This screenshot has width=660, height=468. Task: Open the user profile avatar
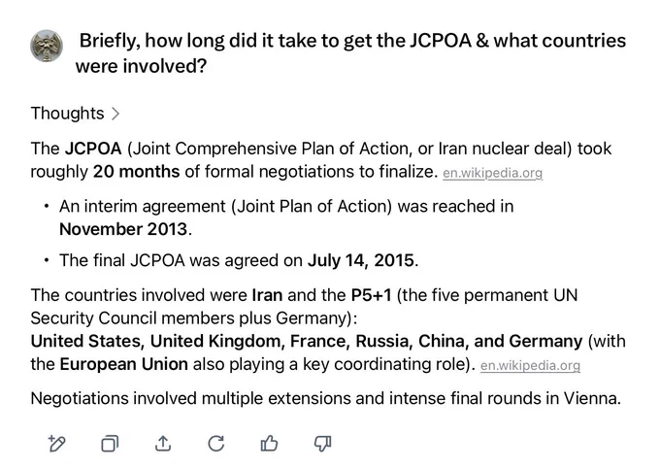47,46
